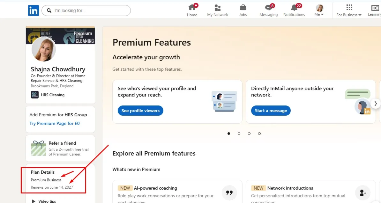The width and height of the screenshot is (381, 203).
Task: Open the Me dropdown menu
Action: click(319, 11)
